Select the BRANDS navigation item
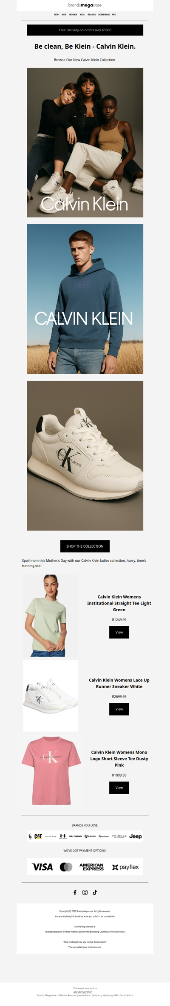The height and width of the screenshot is (1006, 170). pos(92,15)
